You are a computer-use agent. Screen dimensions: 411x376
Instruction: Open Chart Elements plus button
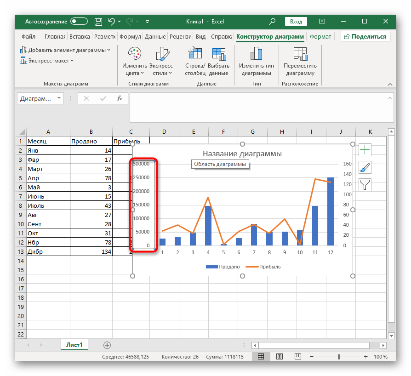(365, 150)
